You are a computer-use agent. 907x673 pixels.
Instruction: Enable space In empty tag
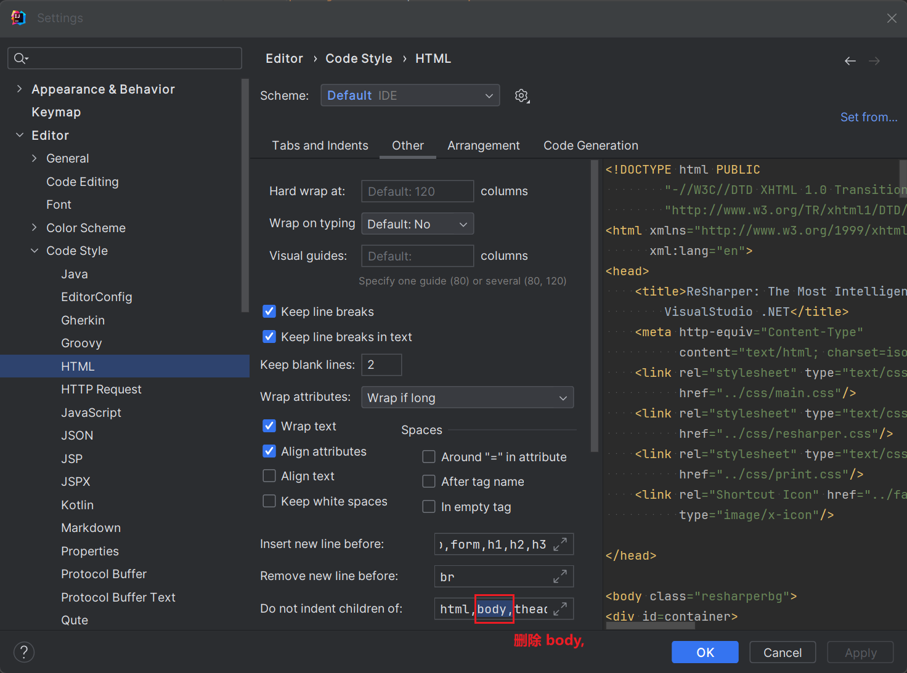coord(429,507)
